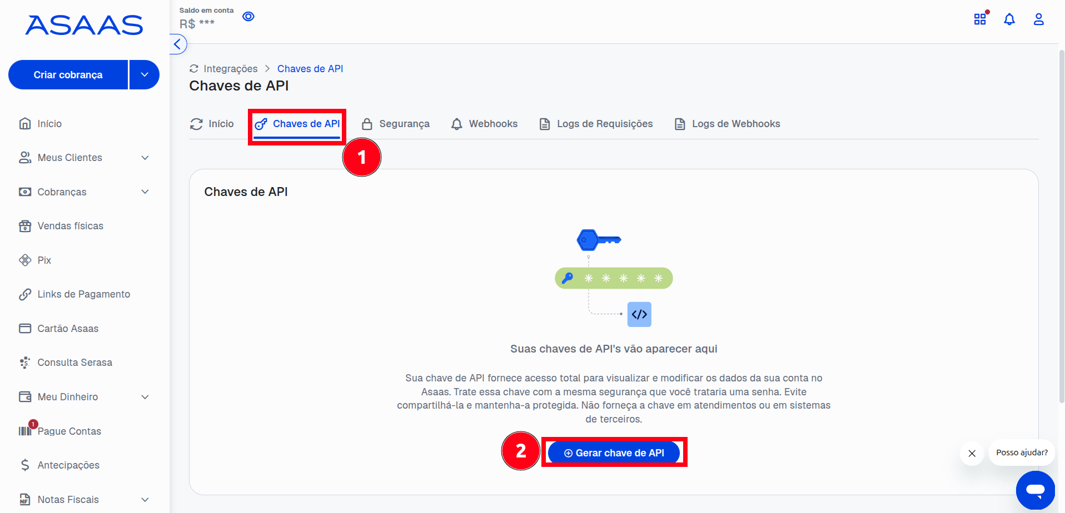Open the Webhooks tab
Screen dimensions: 1065x513
tap(484, 124)
